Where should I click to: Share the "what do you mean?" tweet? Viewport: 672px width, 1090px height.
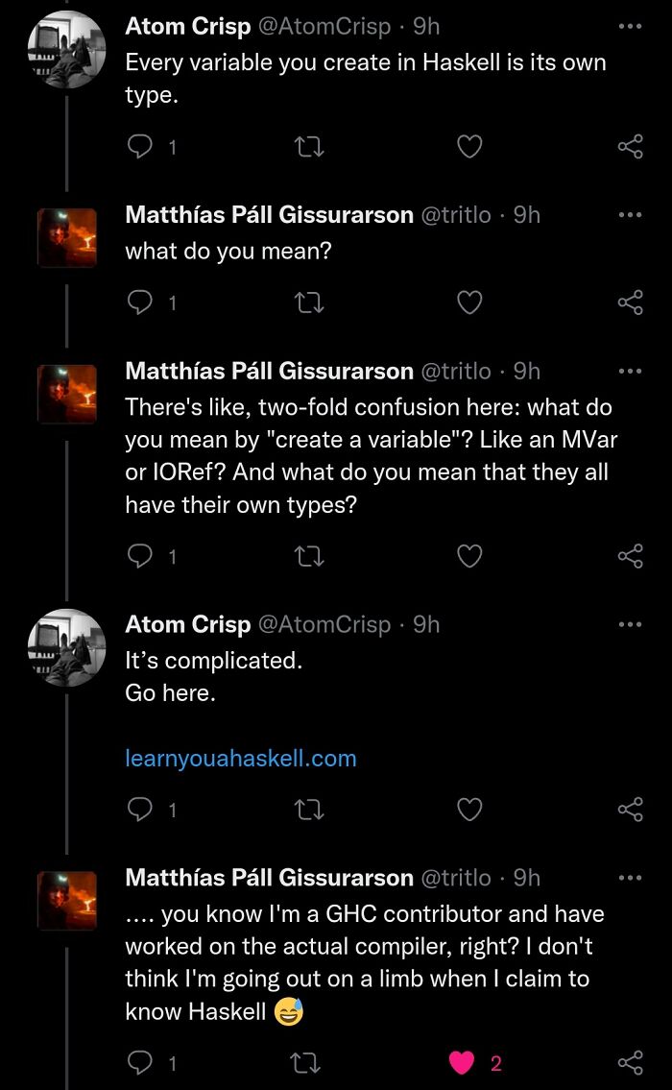click(x=631, y=303)
